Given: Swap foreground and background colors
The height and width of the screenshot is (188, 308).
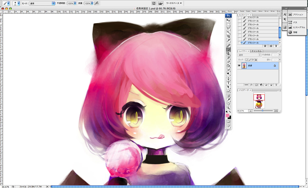Looking at the screenshot, I should click(230, 112).
